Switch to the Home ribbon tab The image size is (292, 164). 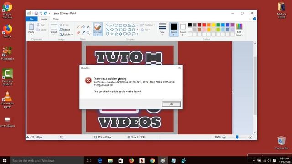pyautogui.click(x=44, y=19)
